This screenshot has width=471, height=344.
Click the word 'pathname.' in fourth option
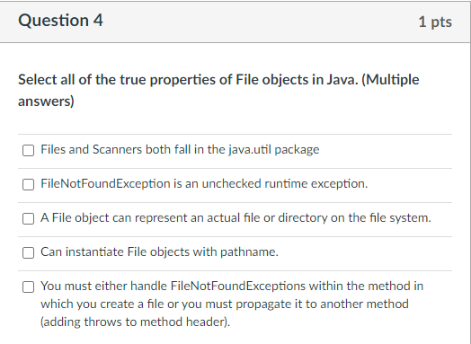[249, 251]
